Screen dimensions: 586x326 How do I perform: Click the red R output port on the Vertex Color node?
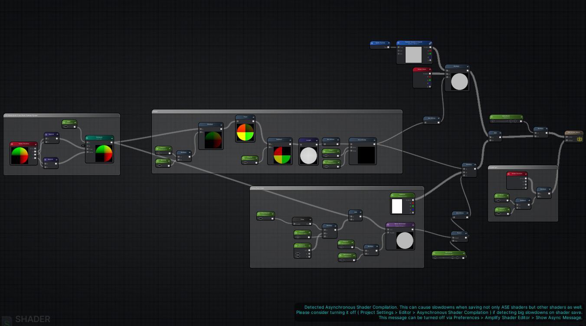click(429, 77)
